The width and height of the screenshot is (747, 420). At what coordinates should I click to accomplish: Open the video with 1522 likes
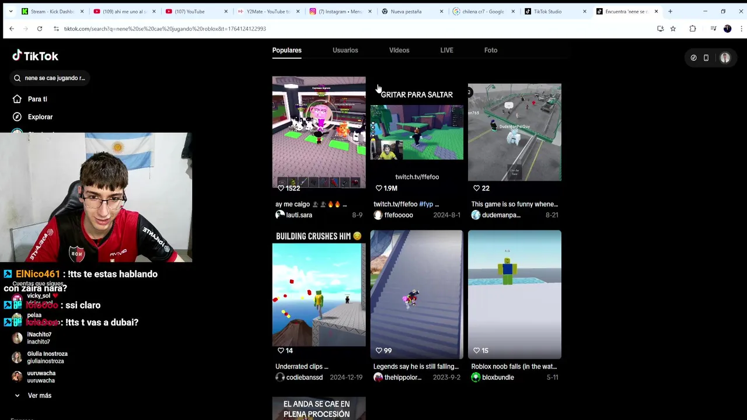(319, 132)
